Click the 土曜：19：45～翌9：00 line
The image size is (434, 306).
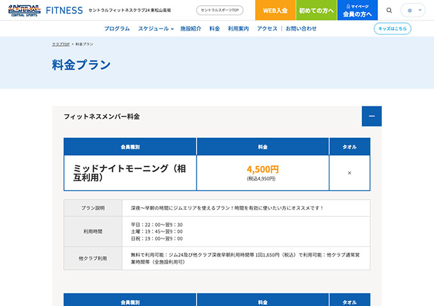click(x=156, y=231)
